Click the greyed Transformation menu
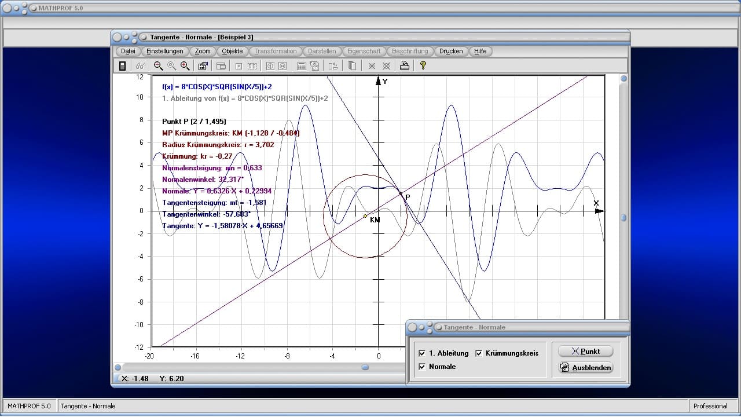The width and height of the screenshot is (741, 417). point(276,51)
